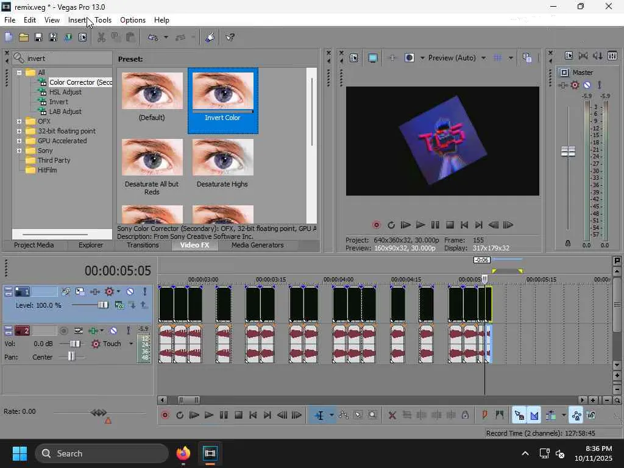Screen dimensions: 624x468
Task: Click the What's This help icon
Action: tap(230, 37)
